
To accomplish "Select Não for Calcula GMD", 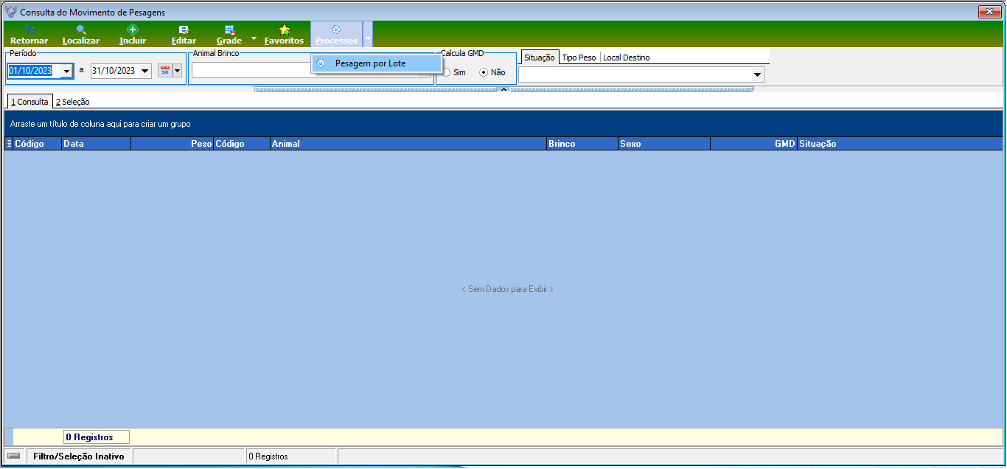I will [x=492, y=72].
